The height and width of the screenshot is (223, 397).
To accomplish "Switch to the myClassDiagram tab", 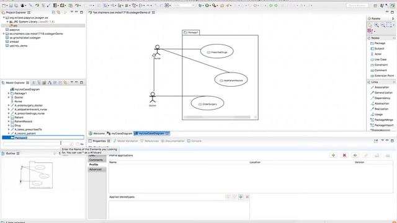I will 120,134.
